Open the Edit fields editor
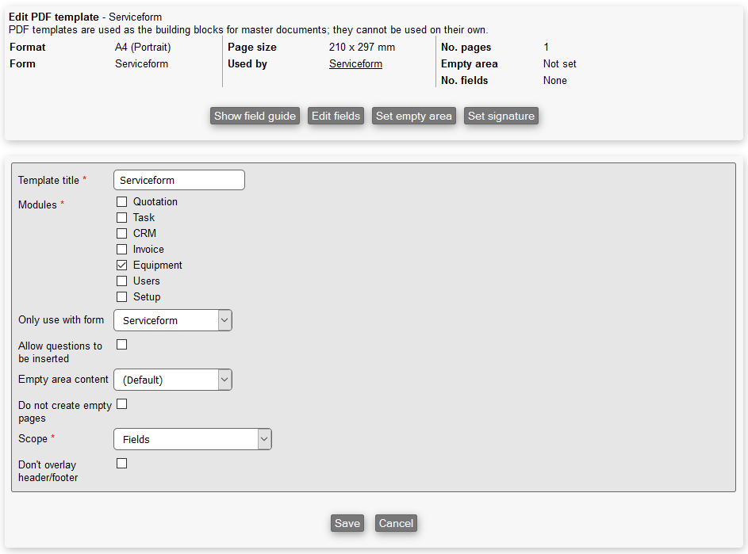 pos(336,116)
